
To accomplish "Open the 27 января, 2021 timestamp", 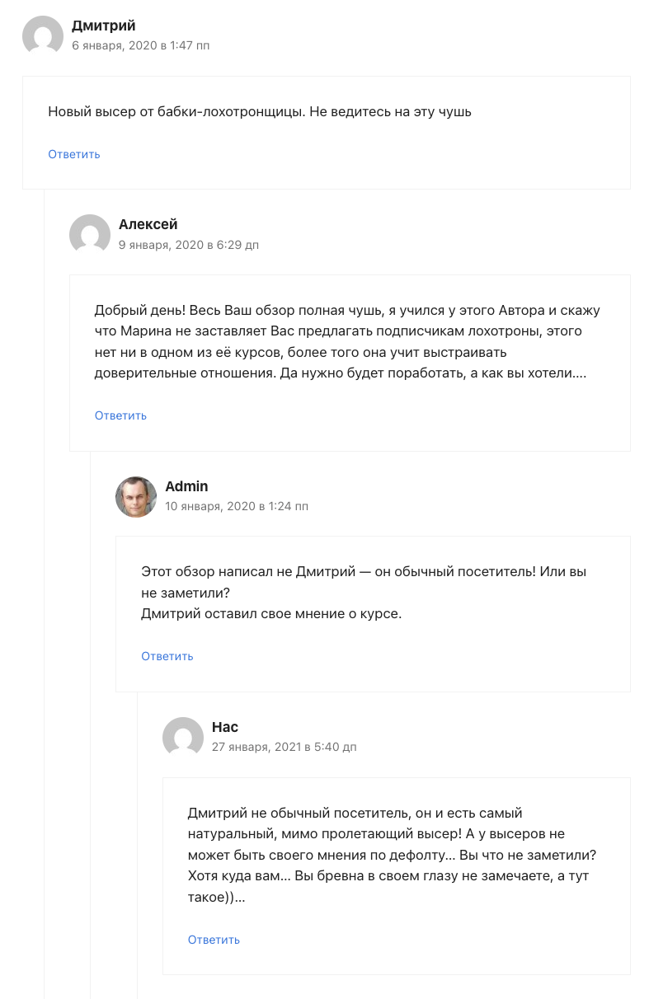I will pyautogui.click(x=284, y=747).
